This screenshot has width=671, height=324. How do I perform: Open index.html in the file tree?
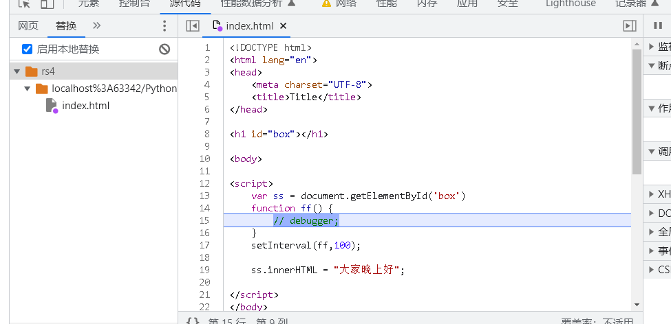78,106
